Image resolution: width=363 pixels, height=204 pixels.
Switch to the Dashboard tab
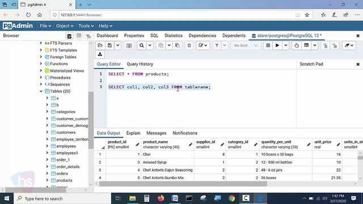point(107,36)
